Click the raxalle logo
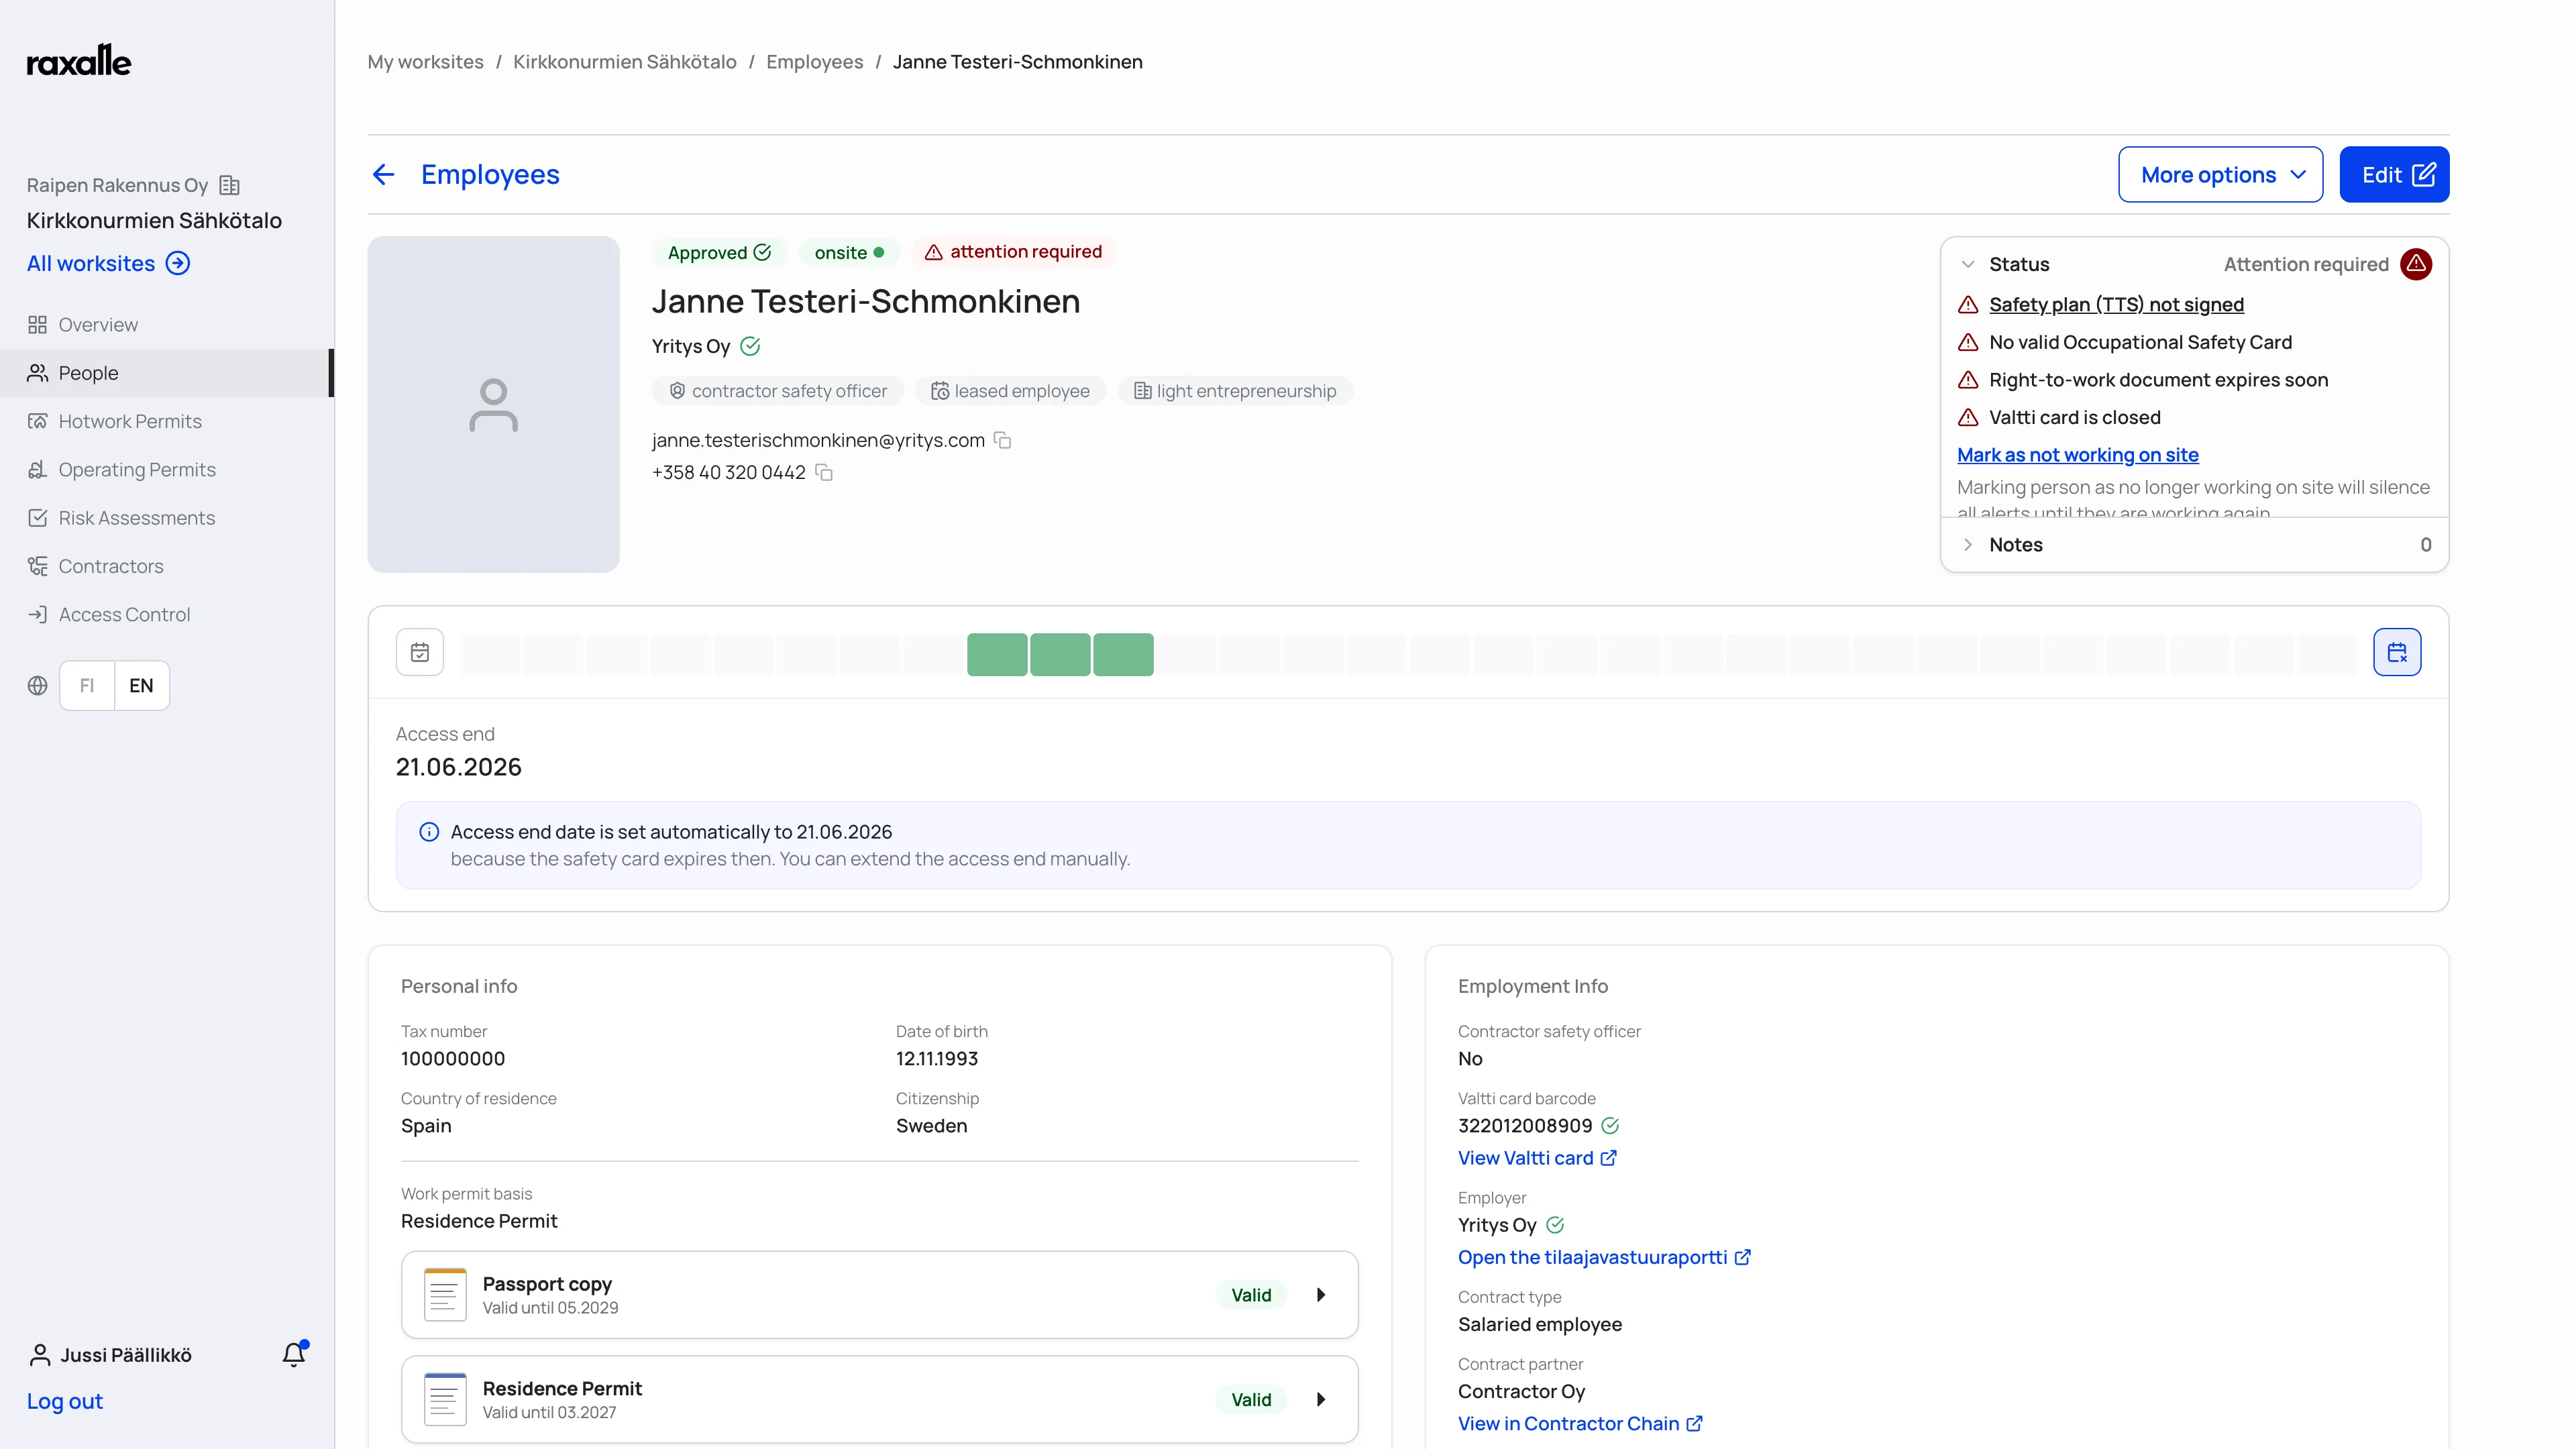 [79, 61]
